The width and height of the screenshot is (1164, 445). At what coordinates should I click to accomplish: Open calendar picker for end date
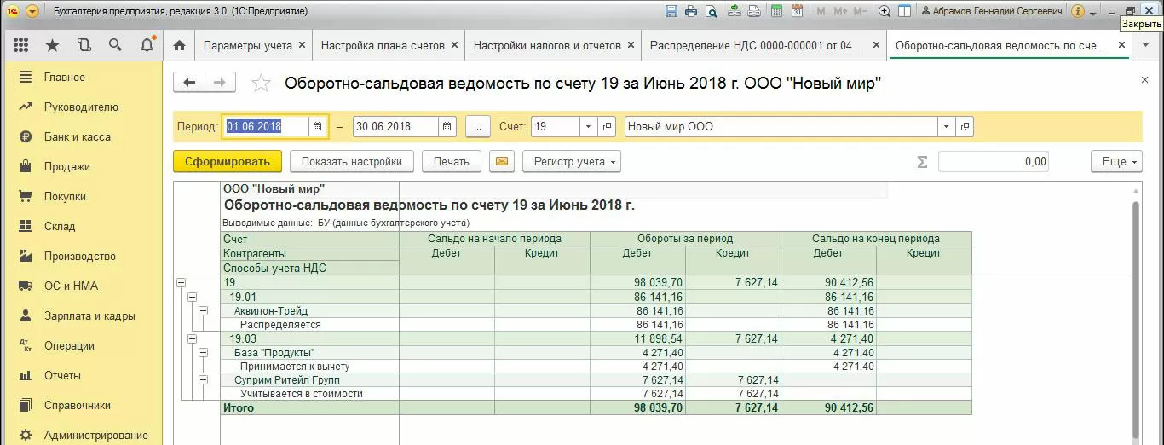tap(447, 127)
